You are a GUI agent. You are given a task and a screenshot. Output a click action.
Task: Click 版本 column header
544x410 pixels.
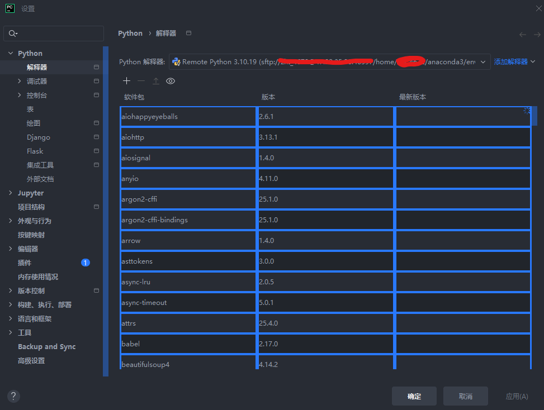point(268,97)
